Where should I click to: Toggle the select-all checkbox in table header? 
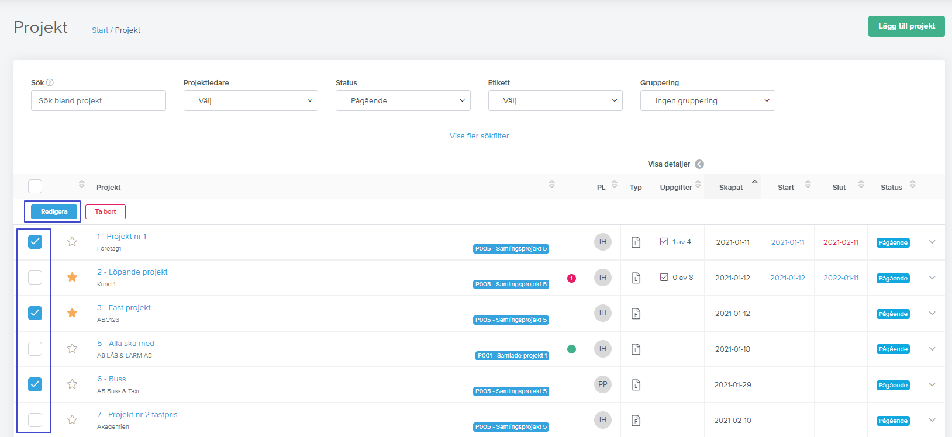[x=35, y=186]
